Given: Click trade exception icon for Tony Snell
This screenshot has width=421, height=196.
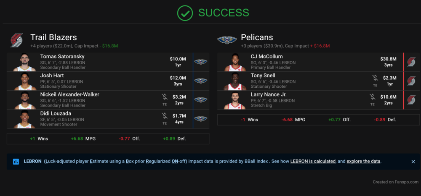Looking at the screenshot, I should click(375, 79).
